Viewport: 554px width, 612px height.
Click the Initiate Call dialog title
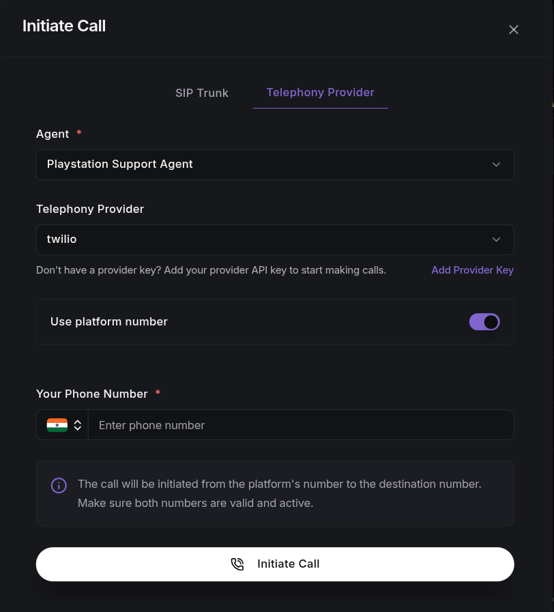64,26
